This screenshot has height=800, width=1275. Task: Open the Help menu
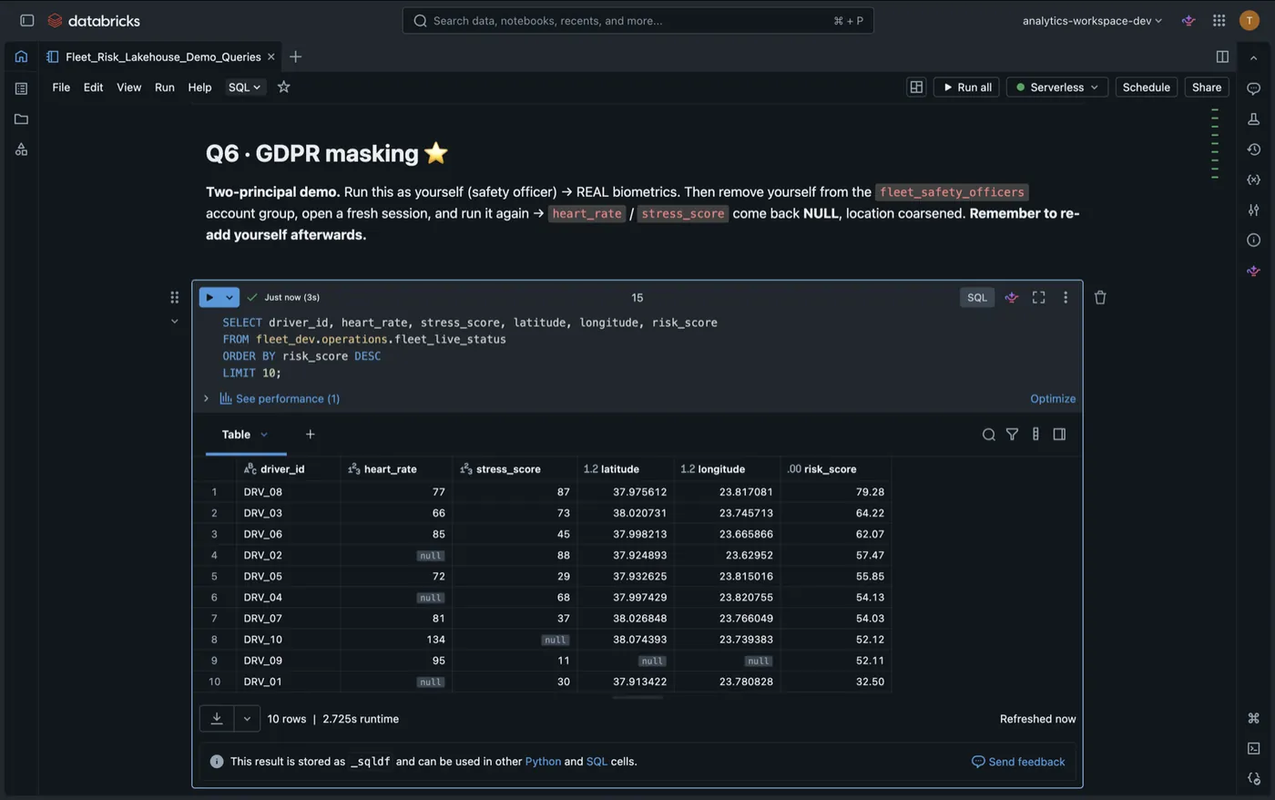pyautogui.click(x=199, y=87)
